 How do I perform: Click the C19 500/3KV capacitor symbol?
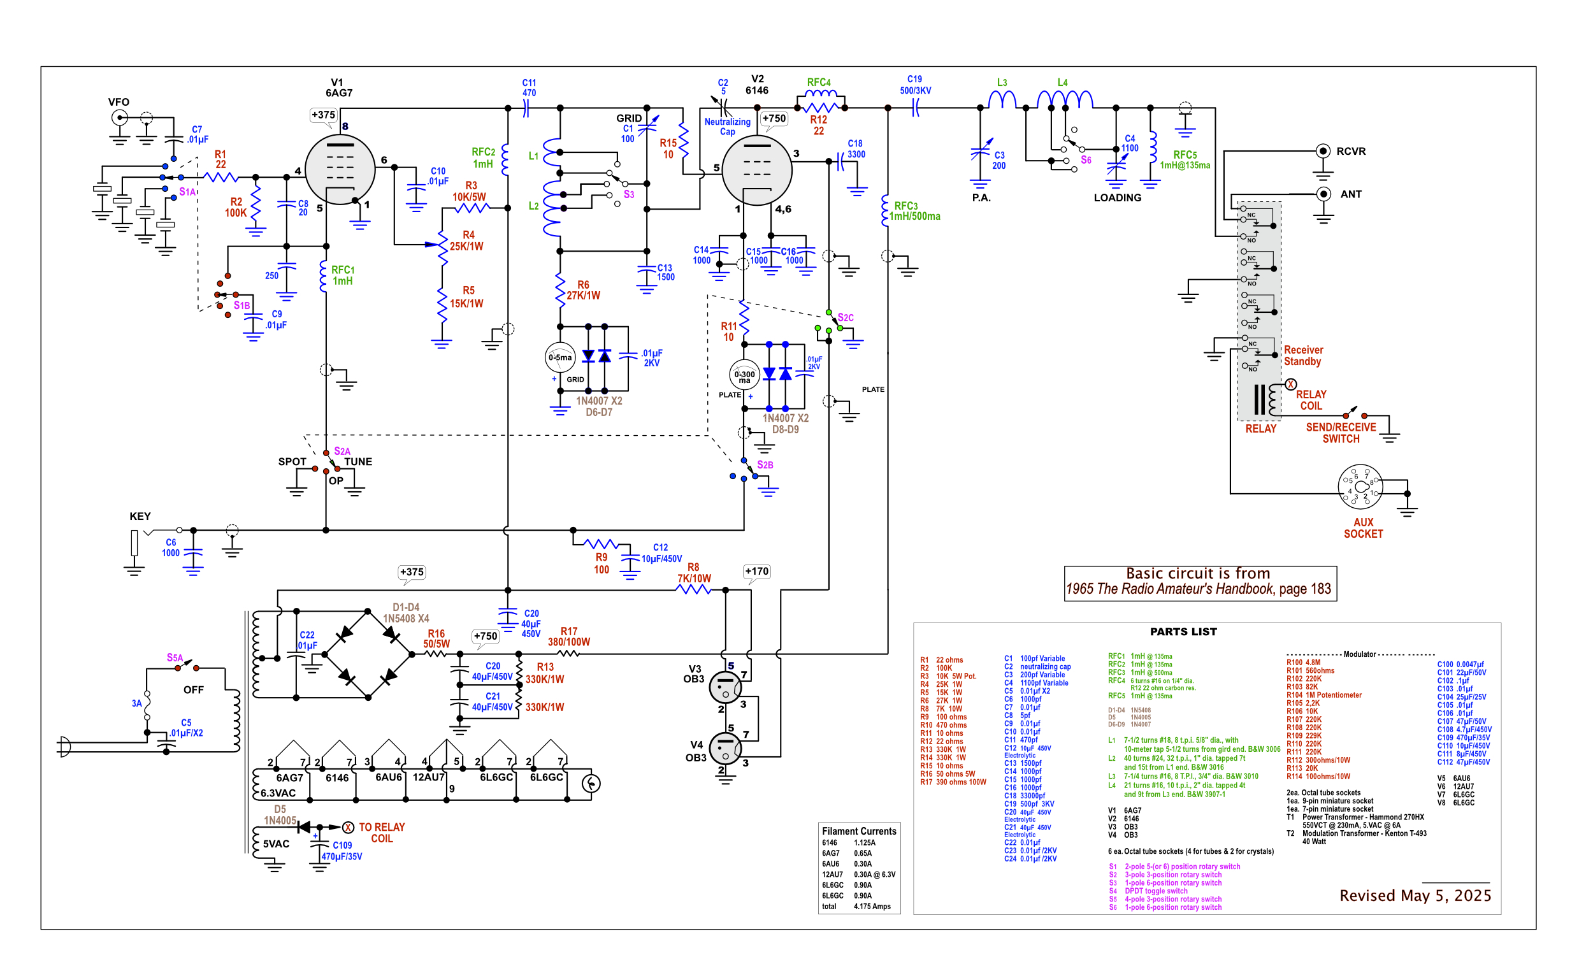pos(915,108)
